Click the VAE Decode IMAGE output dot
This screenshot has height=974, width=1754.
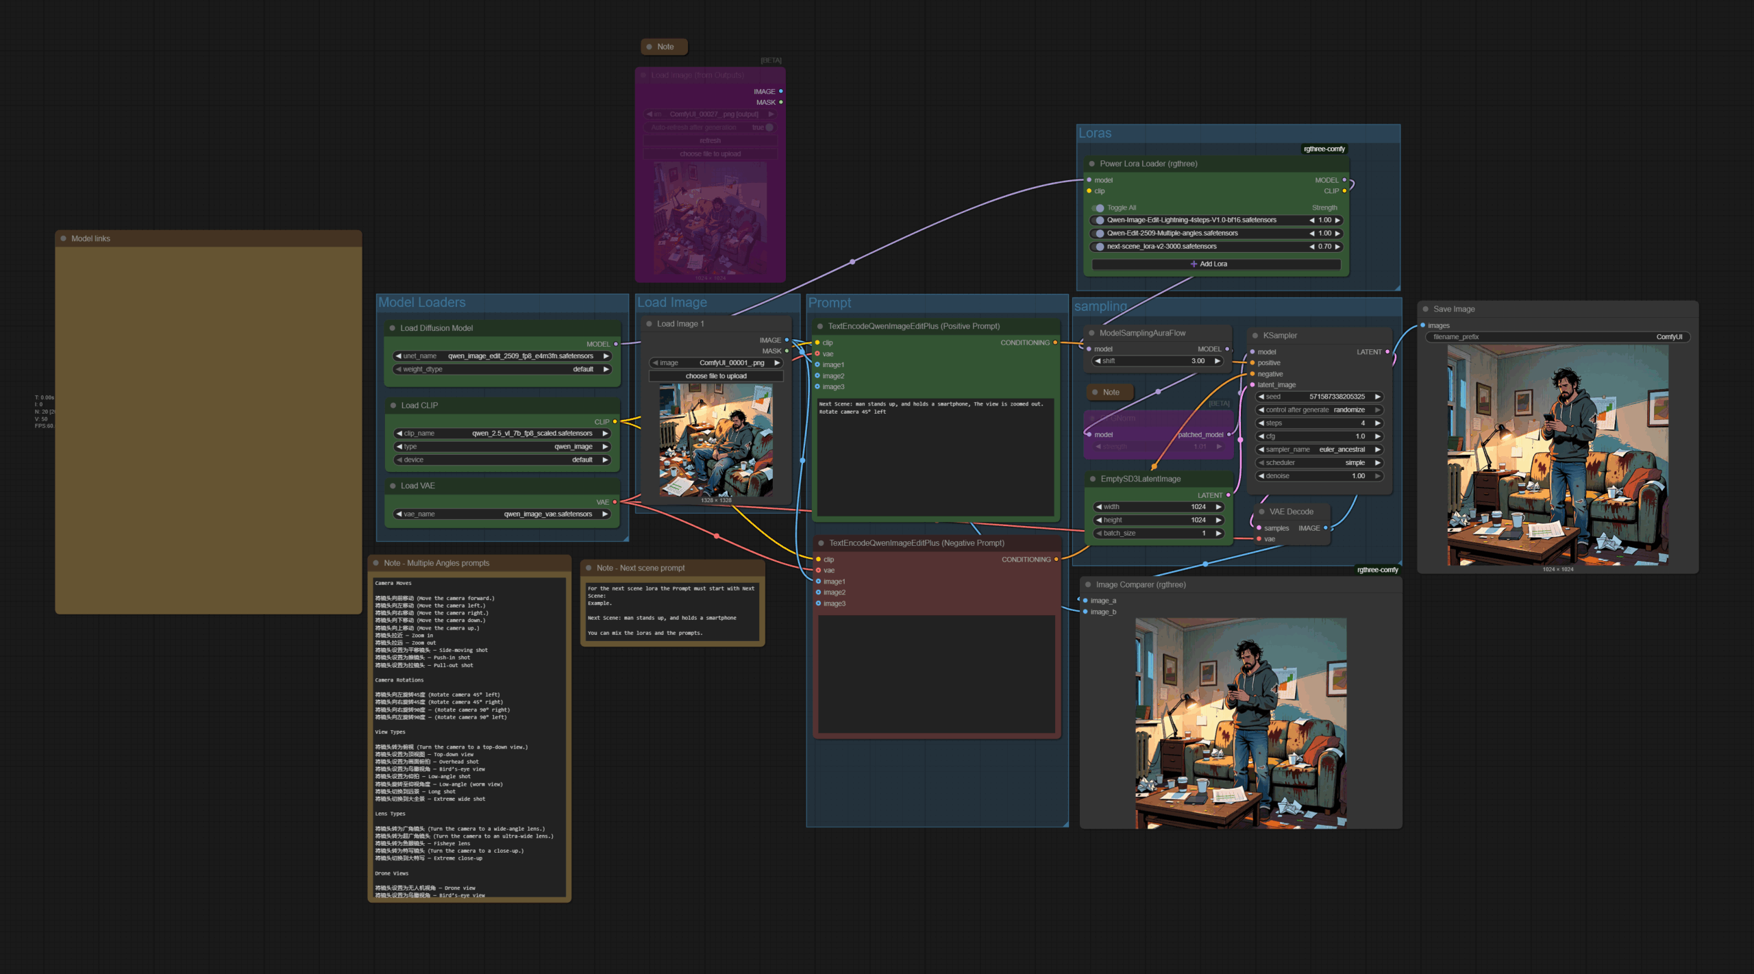[x=1325, y=528]
